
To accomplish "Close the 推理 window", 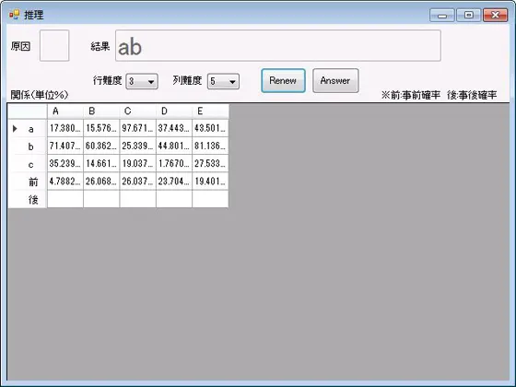I will coord(496,16).
